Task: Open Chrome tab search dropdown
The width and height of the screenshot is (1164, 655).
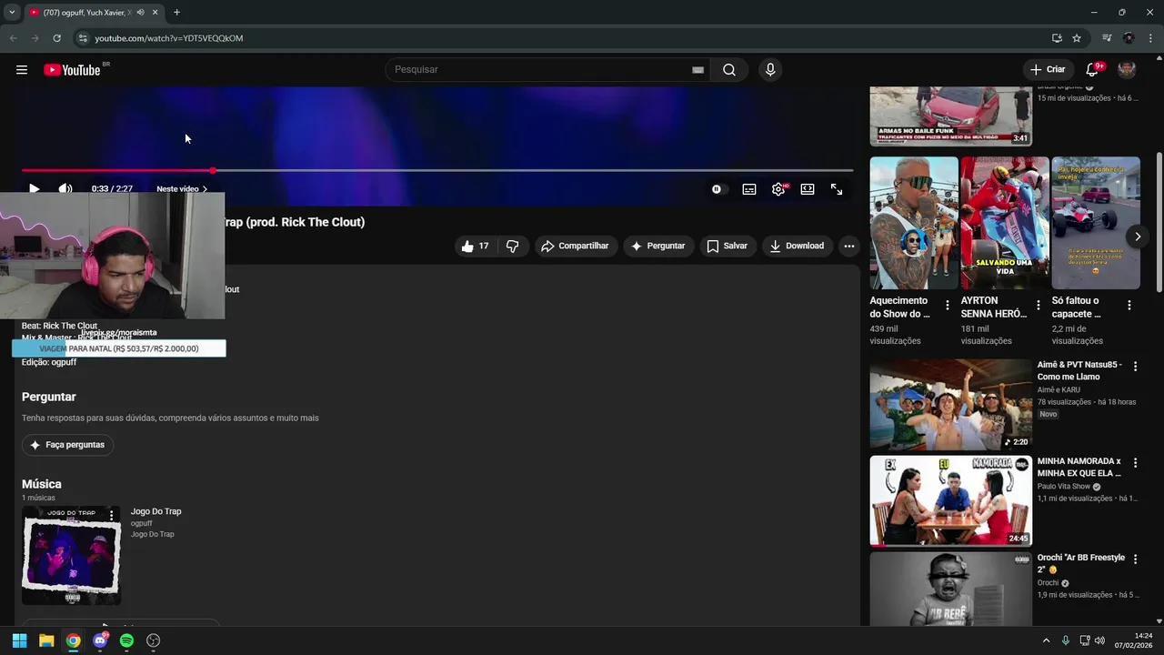Action: point(11,13)
